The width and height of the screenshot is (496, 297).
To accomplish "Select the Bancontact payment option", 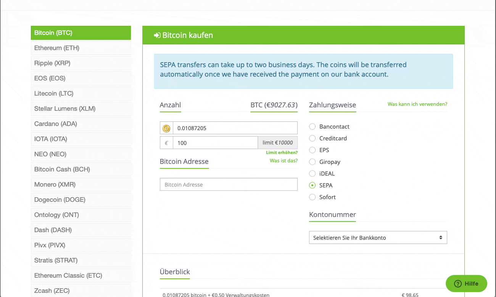I will coord(312,126).
